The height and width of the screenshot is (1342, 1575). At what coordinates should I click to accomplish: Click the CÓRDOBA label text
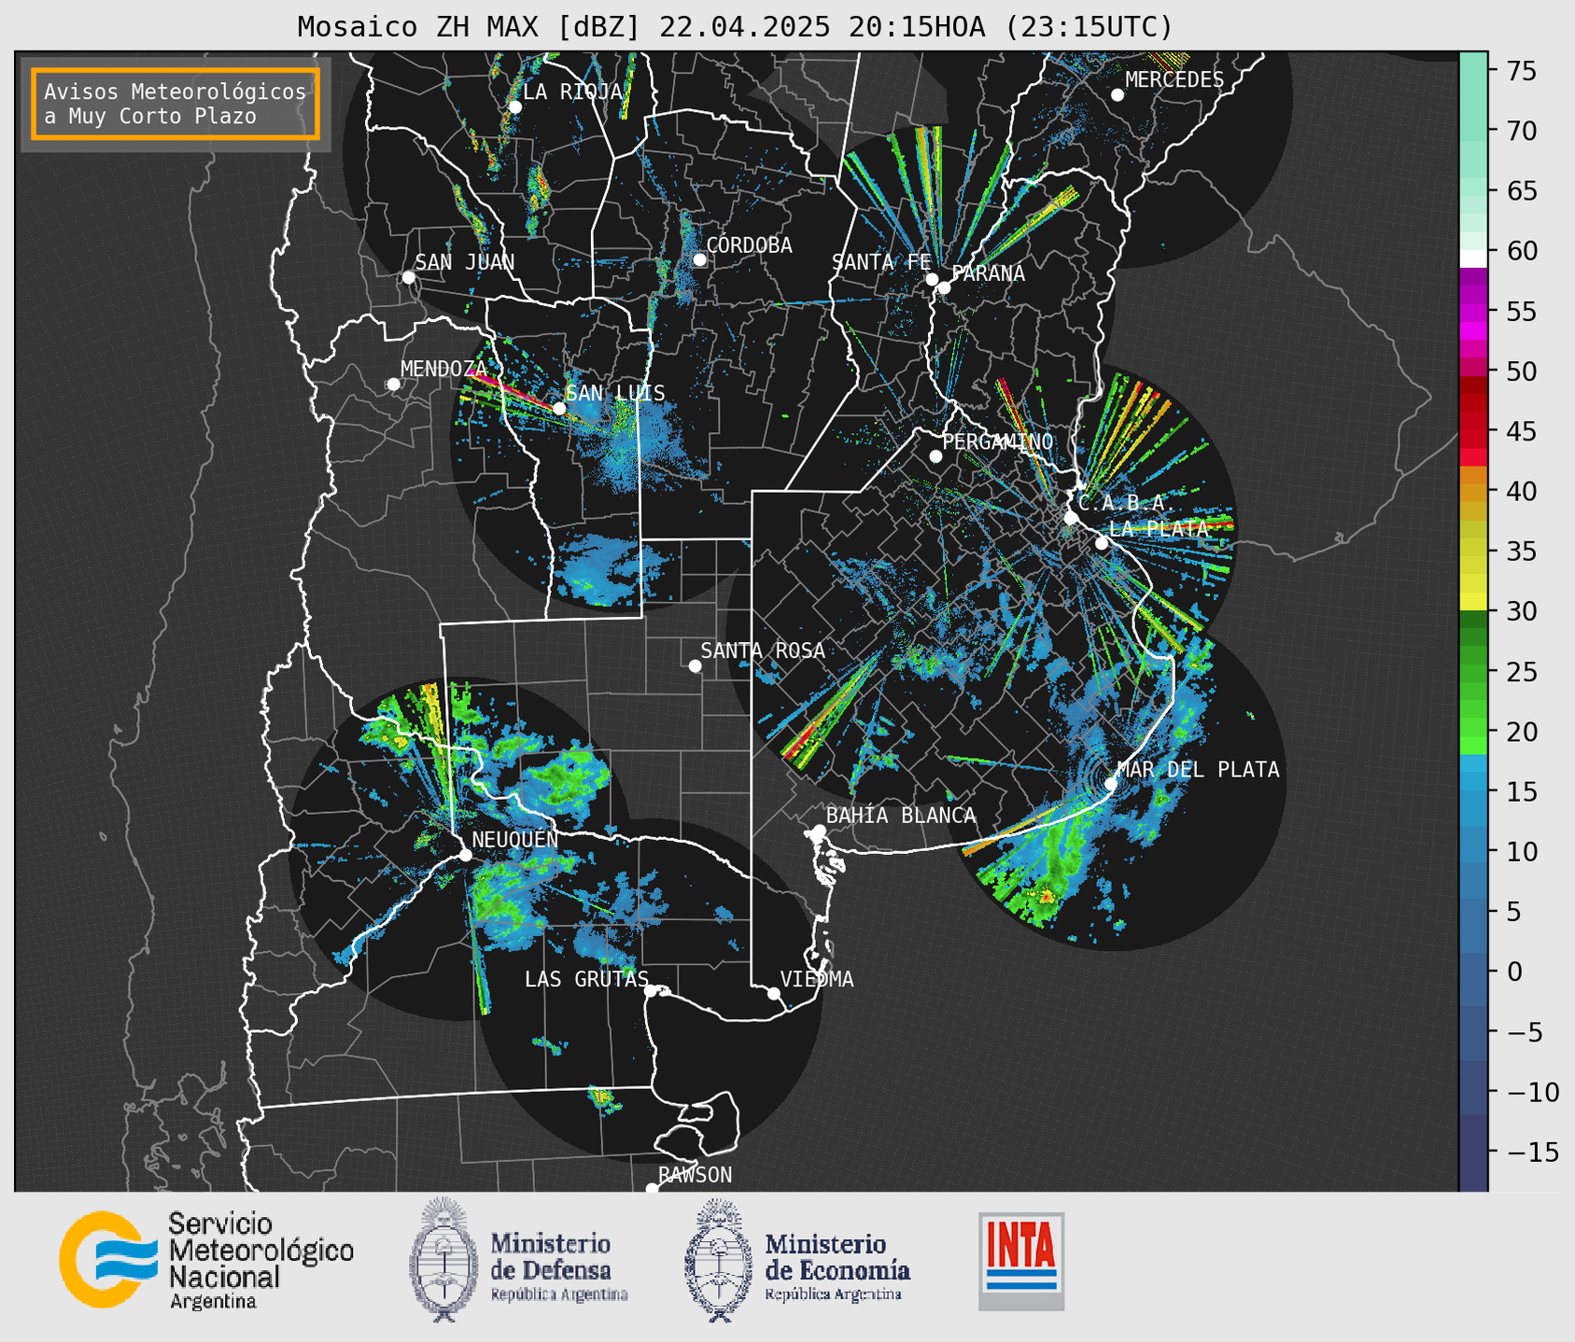pos(749,245)
